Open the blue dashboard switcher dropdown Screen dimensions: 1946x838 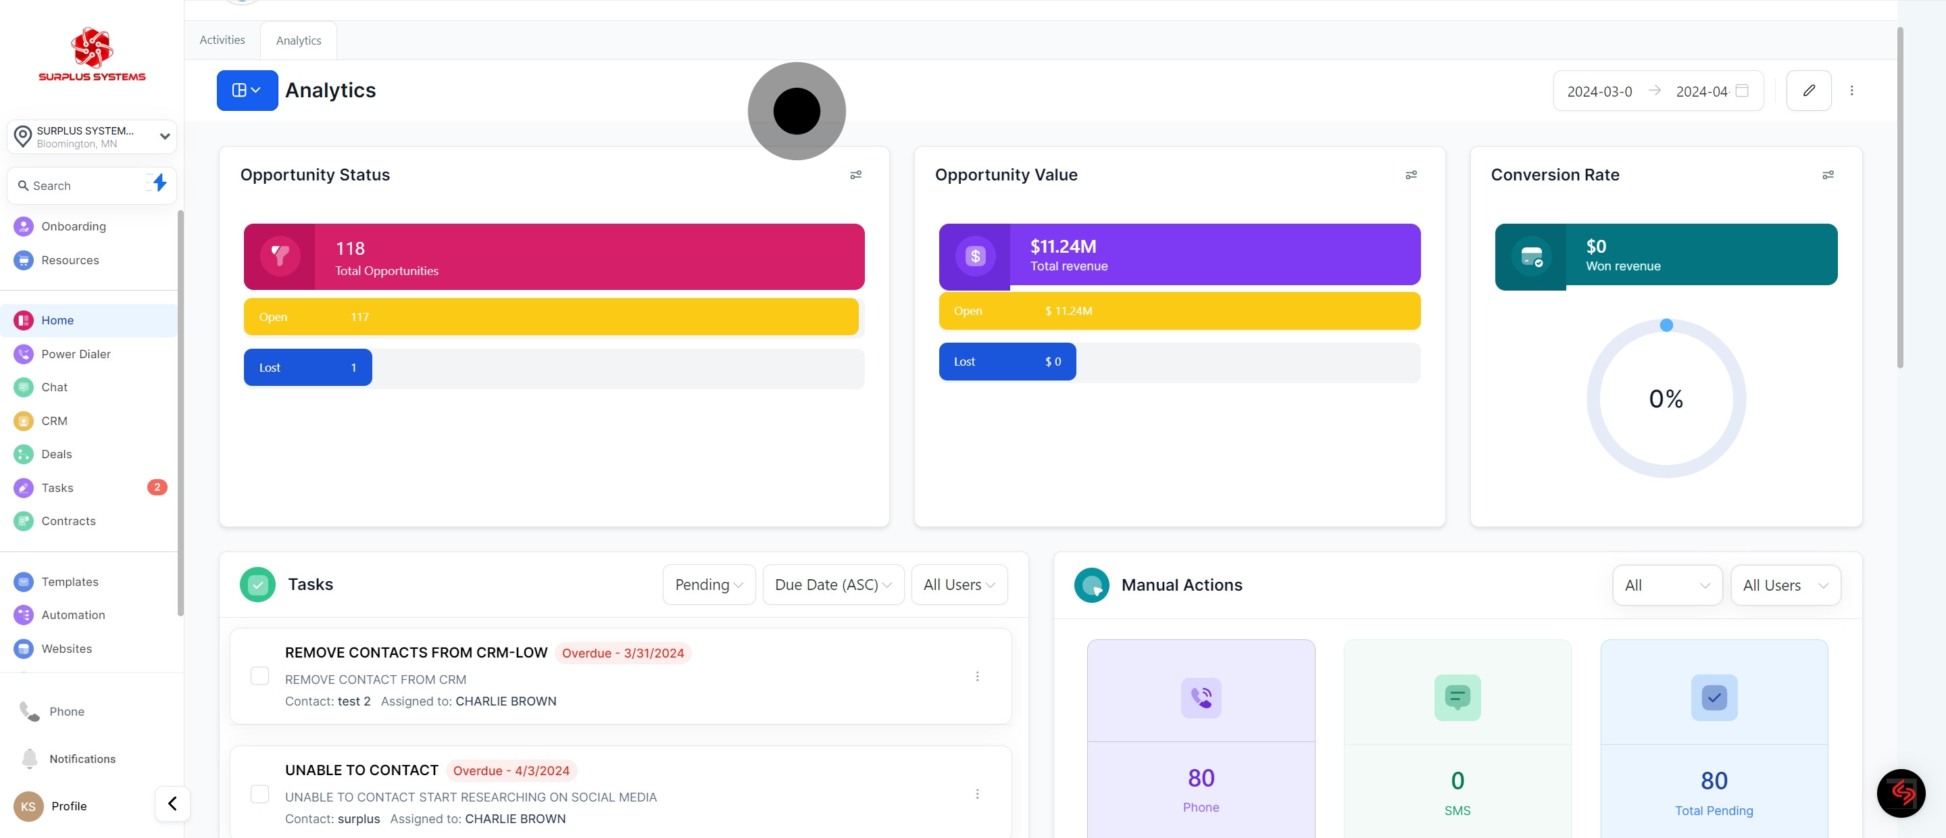(247, 91)
